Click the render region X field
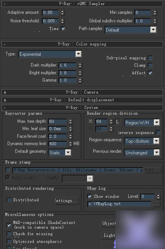The width and height of the screenshot is (165, 249). coord(101,122)
